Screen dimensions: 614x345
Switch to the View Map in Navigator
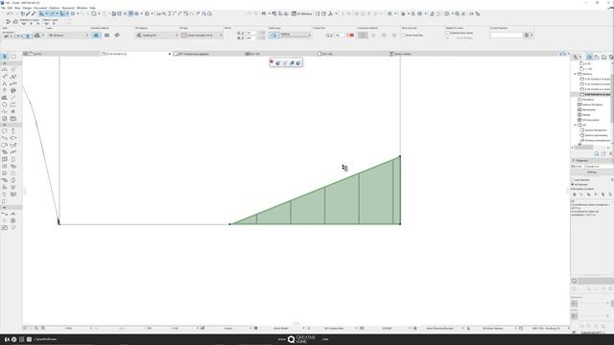[597, 57]
